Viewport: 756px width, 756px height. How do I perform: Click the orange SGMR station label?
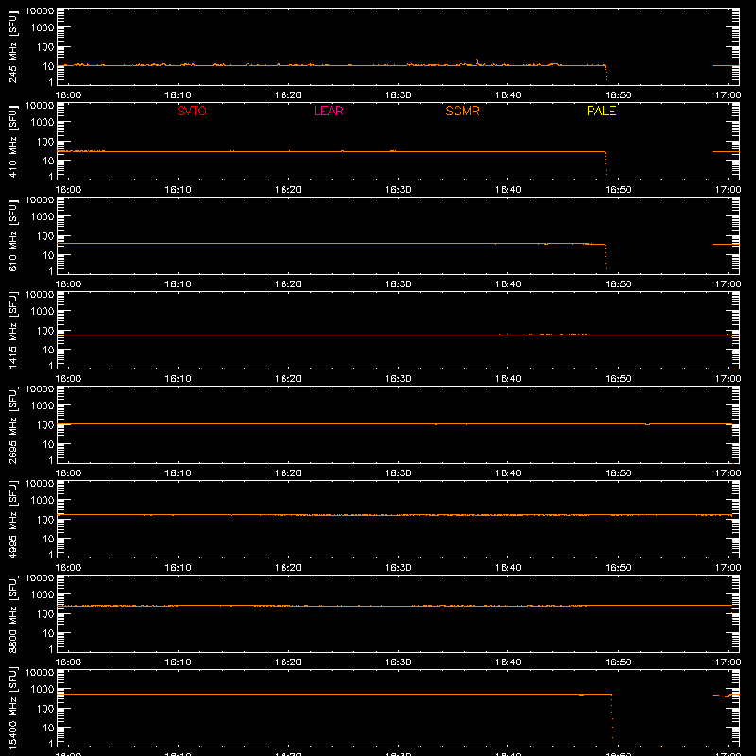pos(462,111)
